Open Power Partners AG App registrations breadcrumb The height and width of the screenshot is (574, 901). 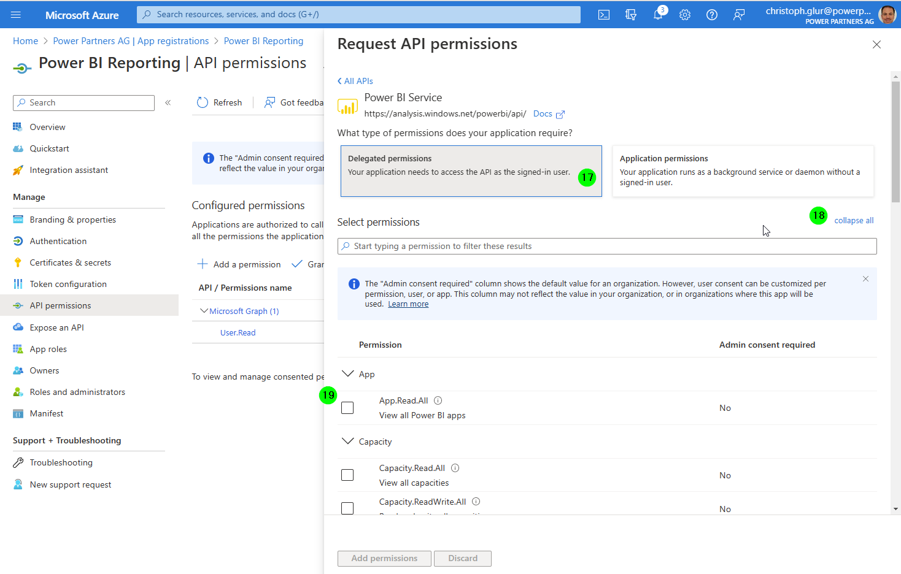point(131,41)
